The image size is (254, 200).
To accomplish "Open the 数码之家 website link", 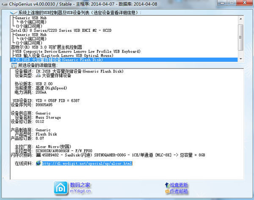I will click(80, 185).
